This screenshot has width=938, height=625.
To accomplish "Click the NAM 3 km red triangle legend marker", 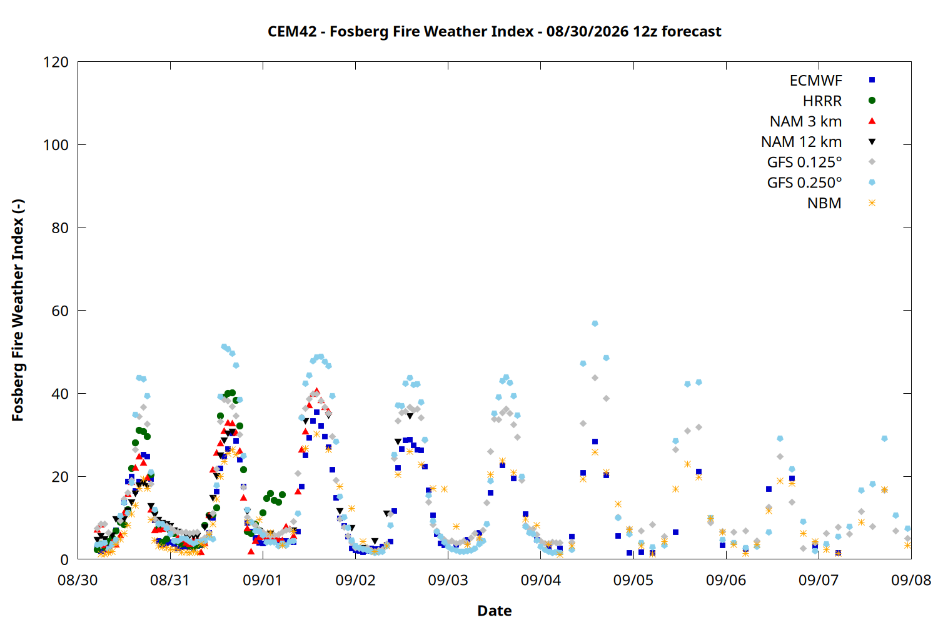I will 872,121.
